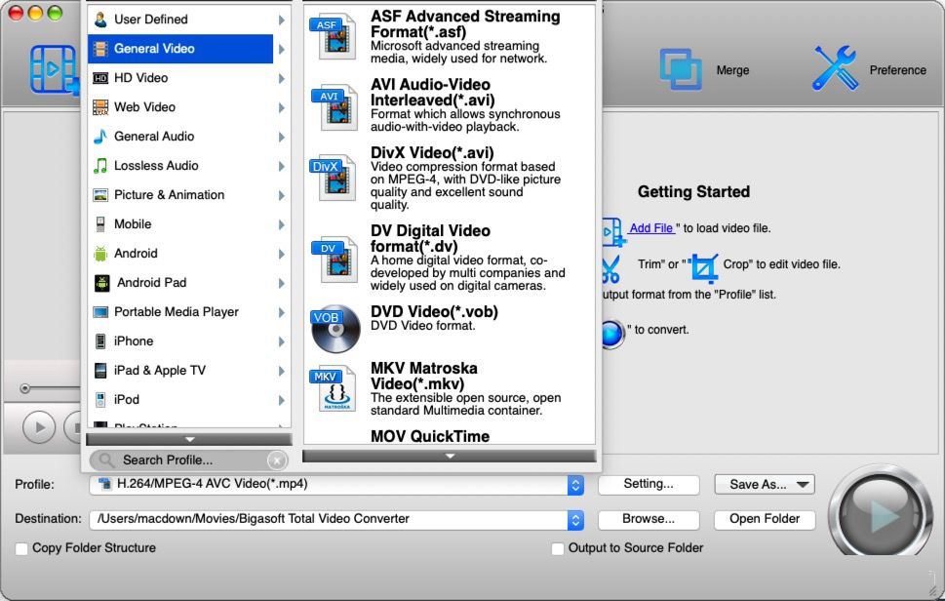Select the Web Video category label
This screenshot has height=601, width=945.
click(144, 107)
